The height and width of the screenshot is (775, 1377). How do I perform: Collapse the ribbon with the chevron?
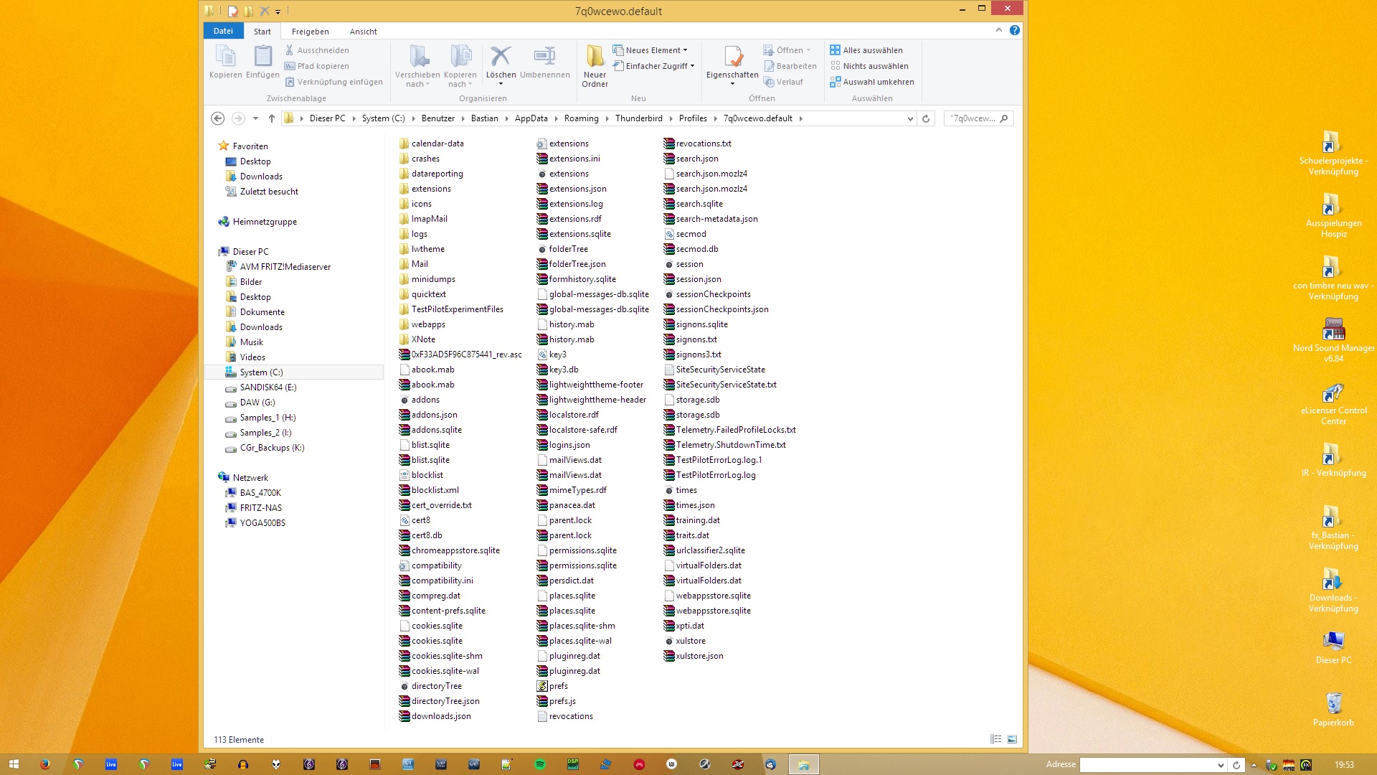pyautogui.click(x=998, y=30)
